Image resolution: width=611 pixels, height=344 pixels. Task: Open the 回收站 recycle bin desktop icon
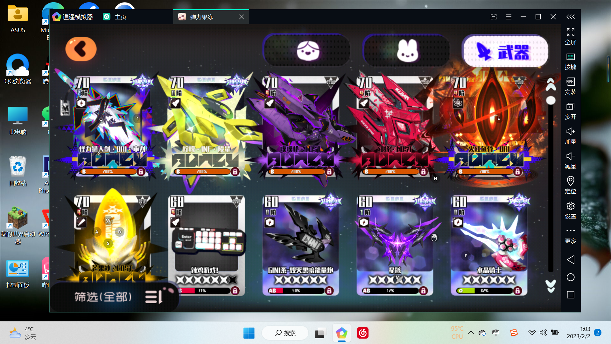click(18, 171)
